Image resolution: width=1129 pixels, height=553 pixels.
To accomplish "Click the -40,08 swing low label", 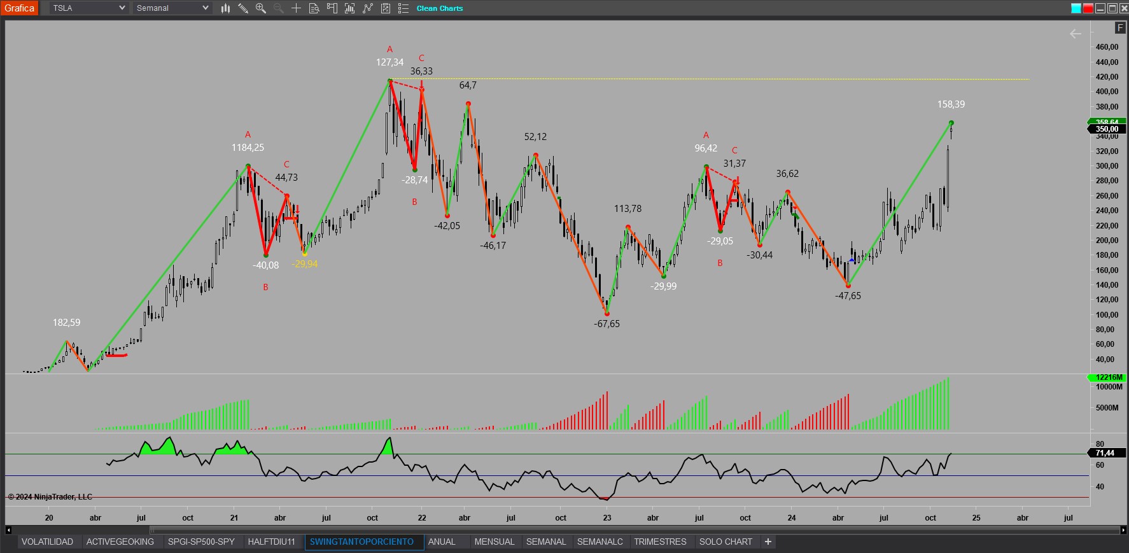I will coord(265,265).
